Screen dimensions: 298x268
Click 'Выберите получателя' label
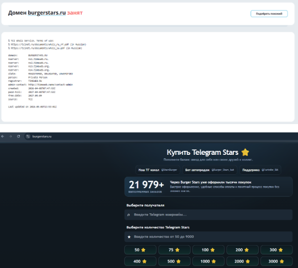pos(146,205)
